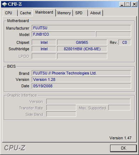This screenshot has width=139, height=155.
Task: Click the BIOS group heading
Action: pos(11,66)
